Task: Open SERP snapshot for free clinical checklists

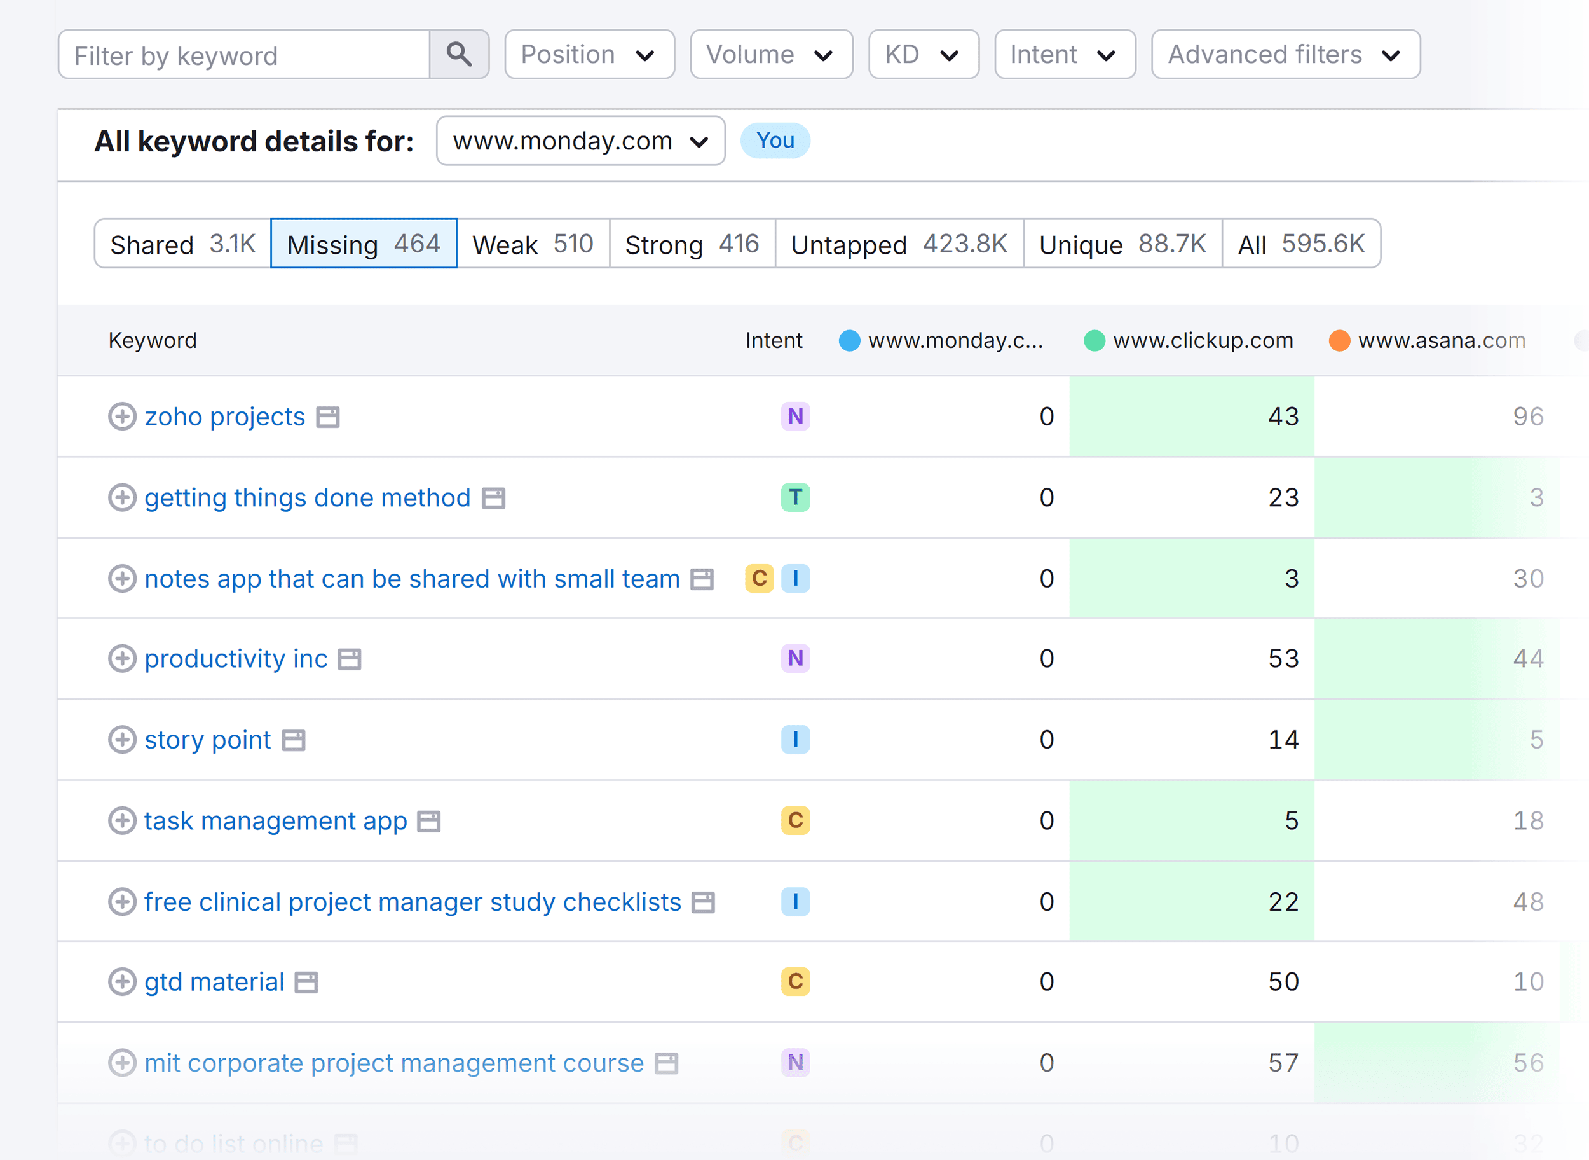Action: tap(703, 902)
